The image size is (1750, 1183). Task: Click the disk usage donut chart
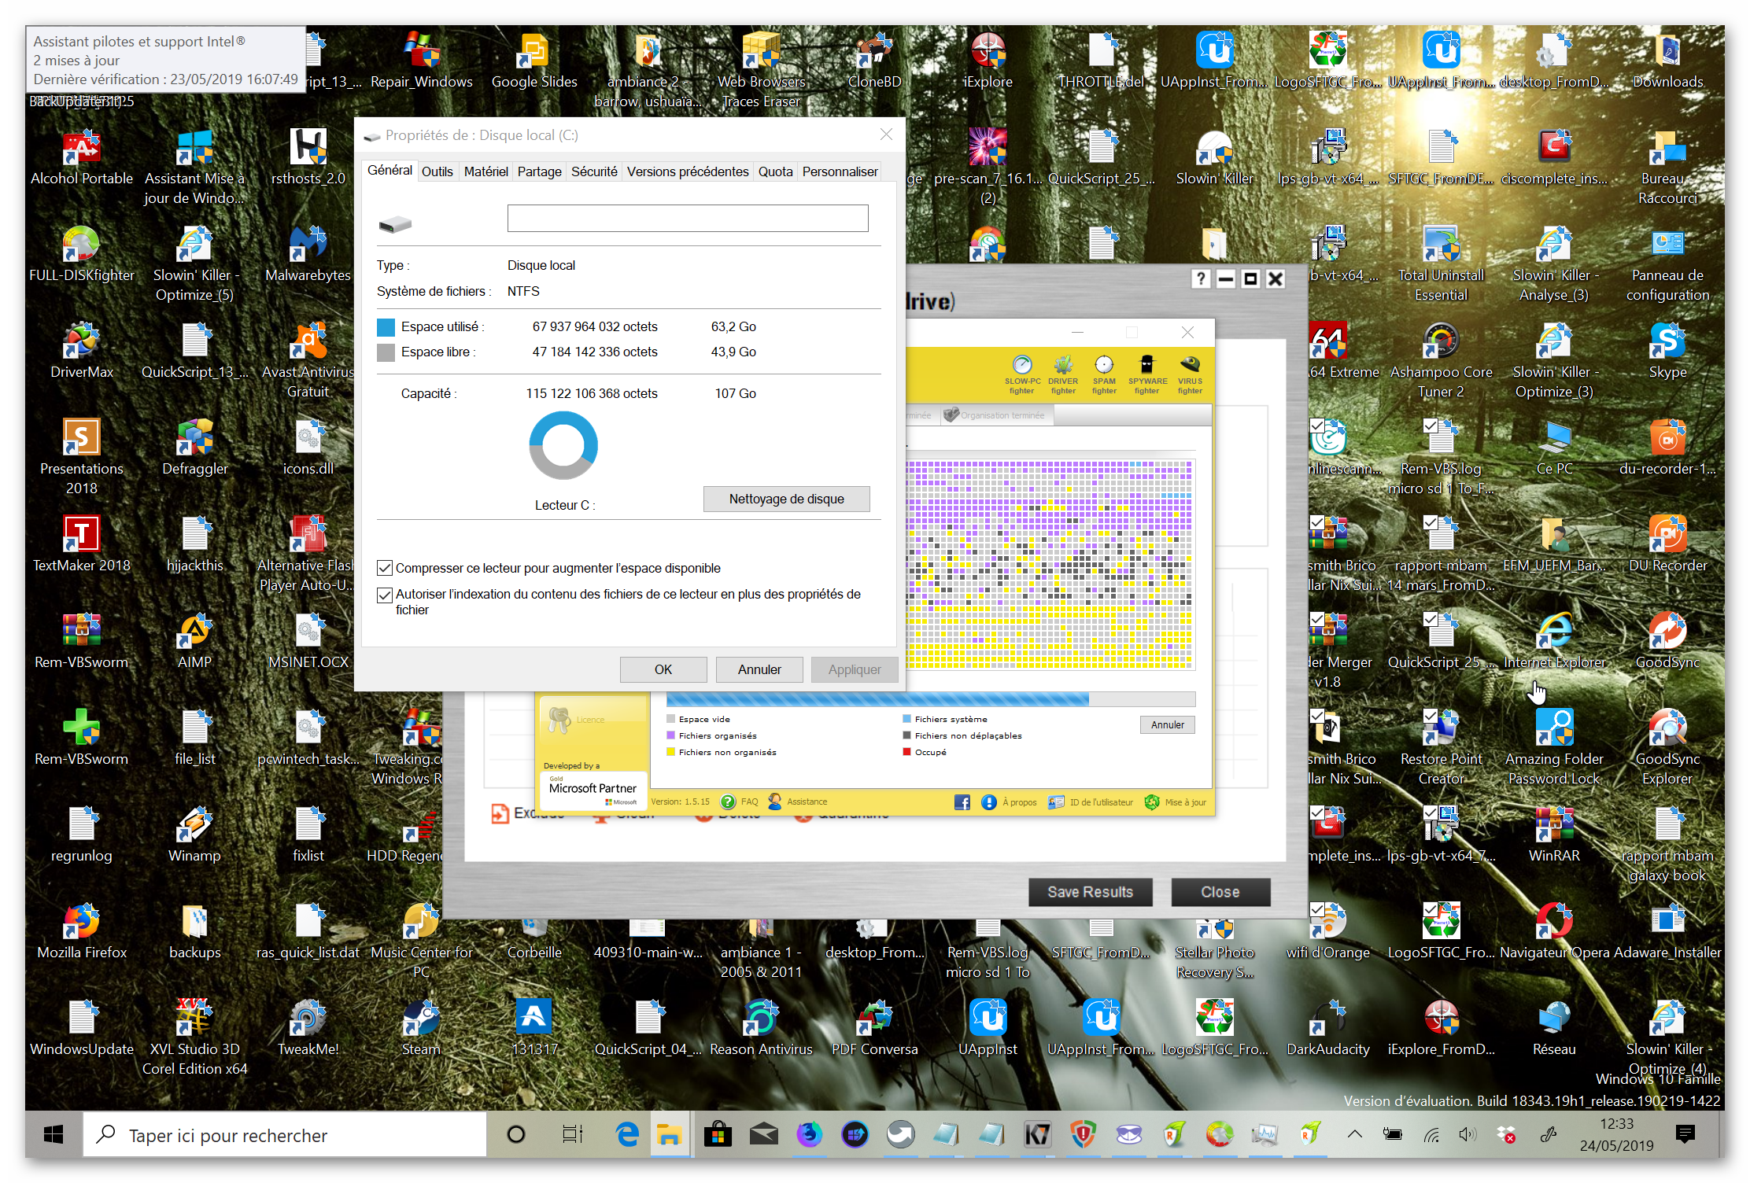pyautogui.click(x=563, y=445)
